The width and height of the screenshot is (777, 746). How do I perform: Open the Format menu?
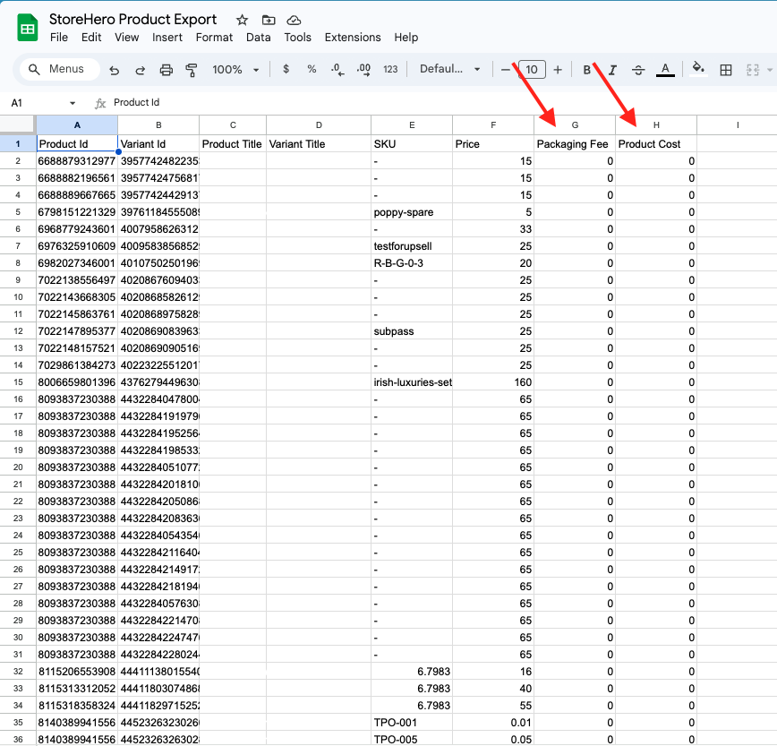[214, 38]
